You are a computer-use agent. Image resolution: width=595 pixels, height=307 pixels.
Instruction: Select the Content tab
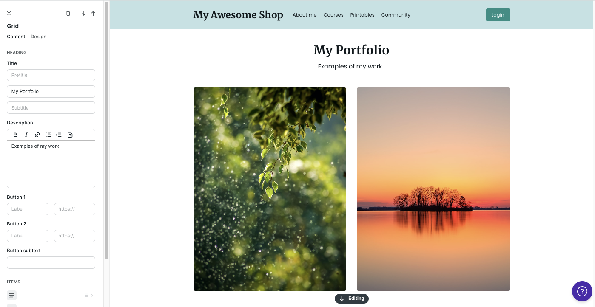pyautogui.click(x=16, y=37)
